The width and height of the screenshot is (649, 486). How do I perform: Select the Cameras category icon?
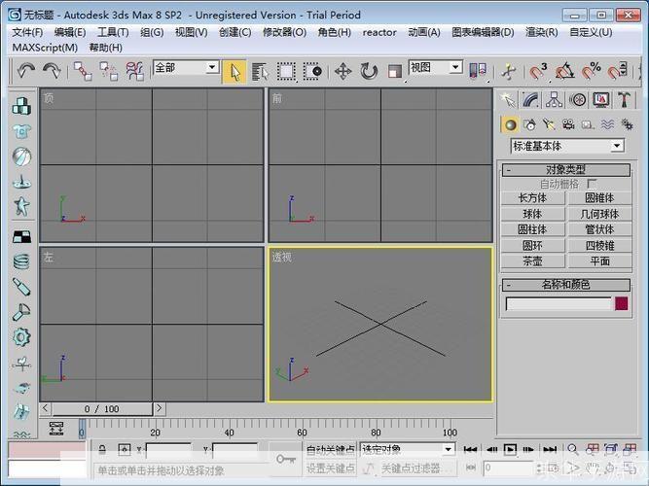(568, 124)
